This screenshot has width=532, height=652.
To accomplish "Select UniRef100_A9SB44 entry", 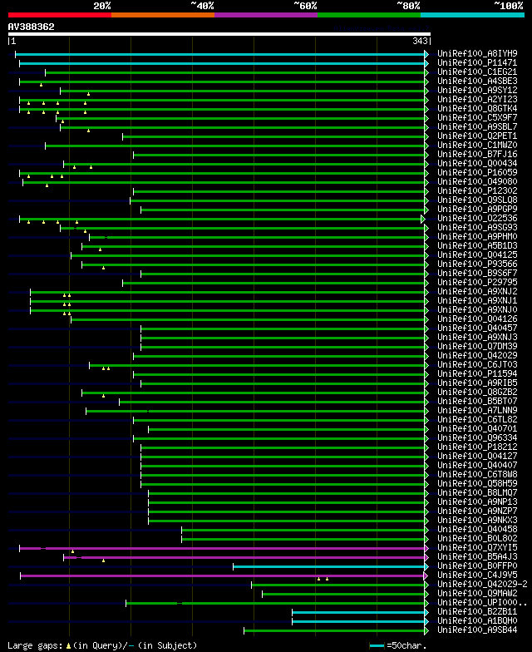I will click(477, 630).
